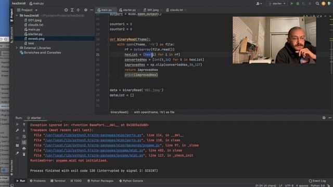Open the TODO tool window
The image size is (333, 187).
[x=76, y=181]
